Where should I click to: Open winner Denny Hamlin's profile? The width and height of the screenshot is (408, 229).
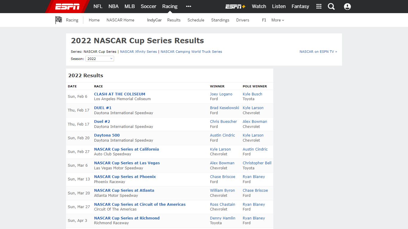tap(223, 218)
